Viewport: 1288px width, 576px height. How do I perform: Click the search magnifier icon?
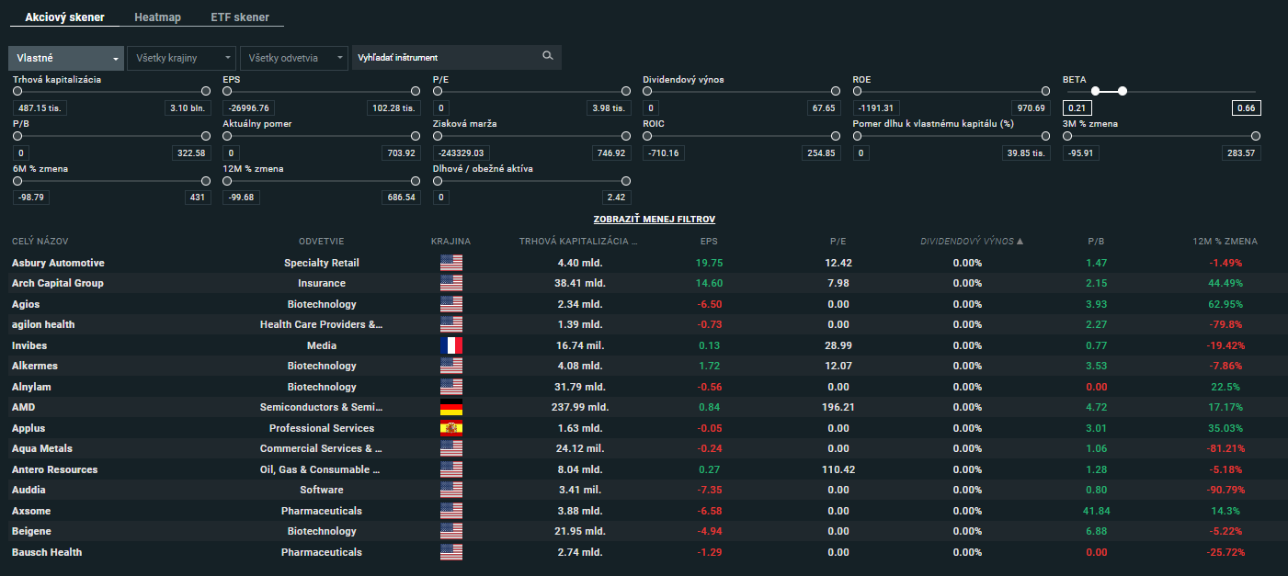point(548,57)
